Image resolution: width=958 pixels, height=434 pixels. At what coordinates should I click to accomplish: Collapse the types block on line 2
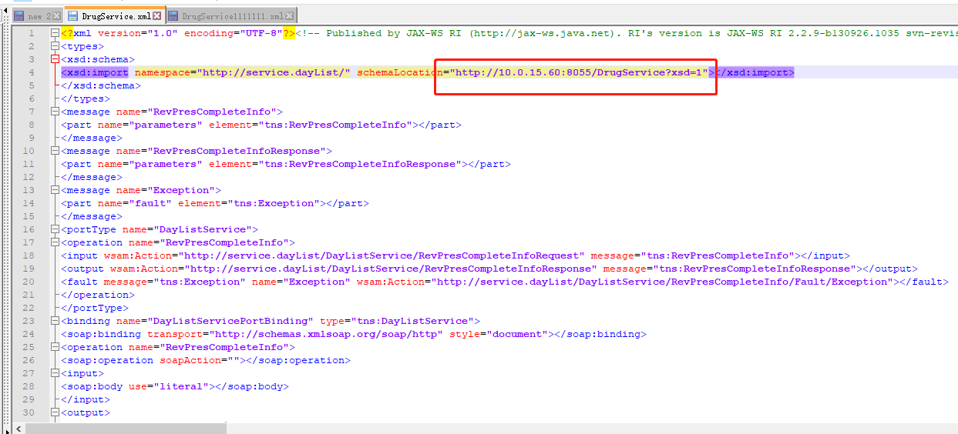tap(54, 46)
